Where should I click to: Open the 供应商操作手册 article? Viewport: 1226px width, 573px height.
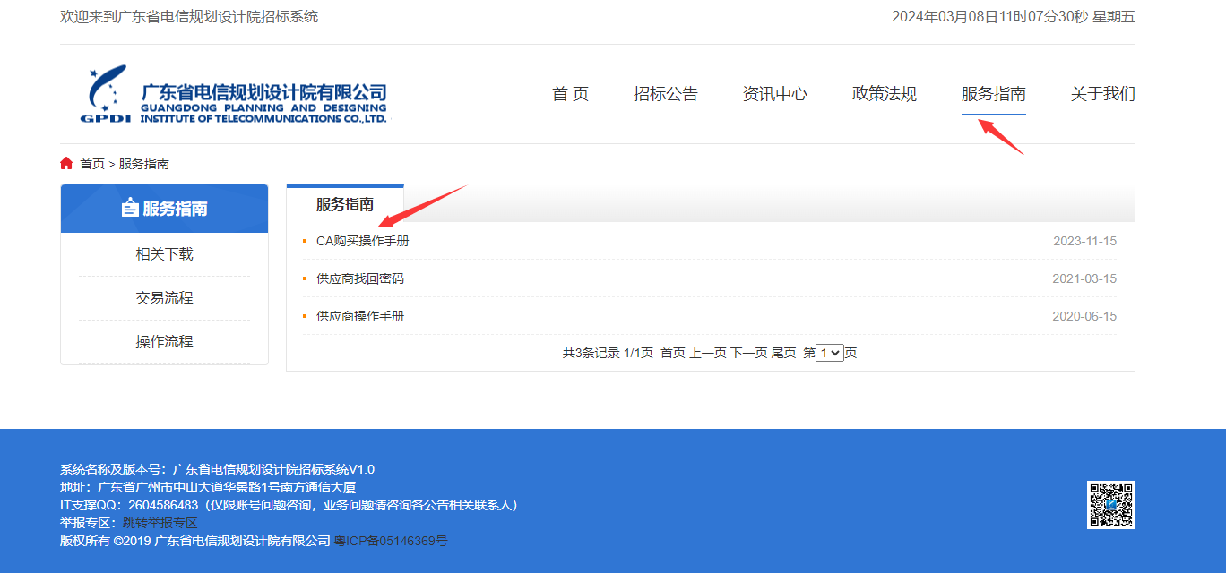[360, 316]
